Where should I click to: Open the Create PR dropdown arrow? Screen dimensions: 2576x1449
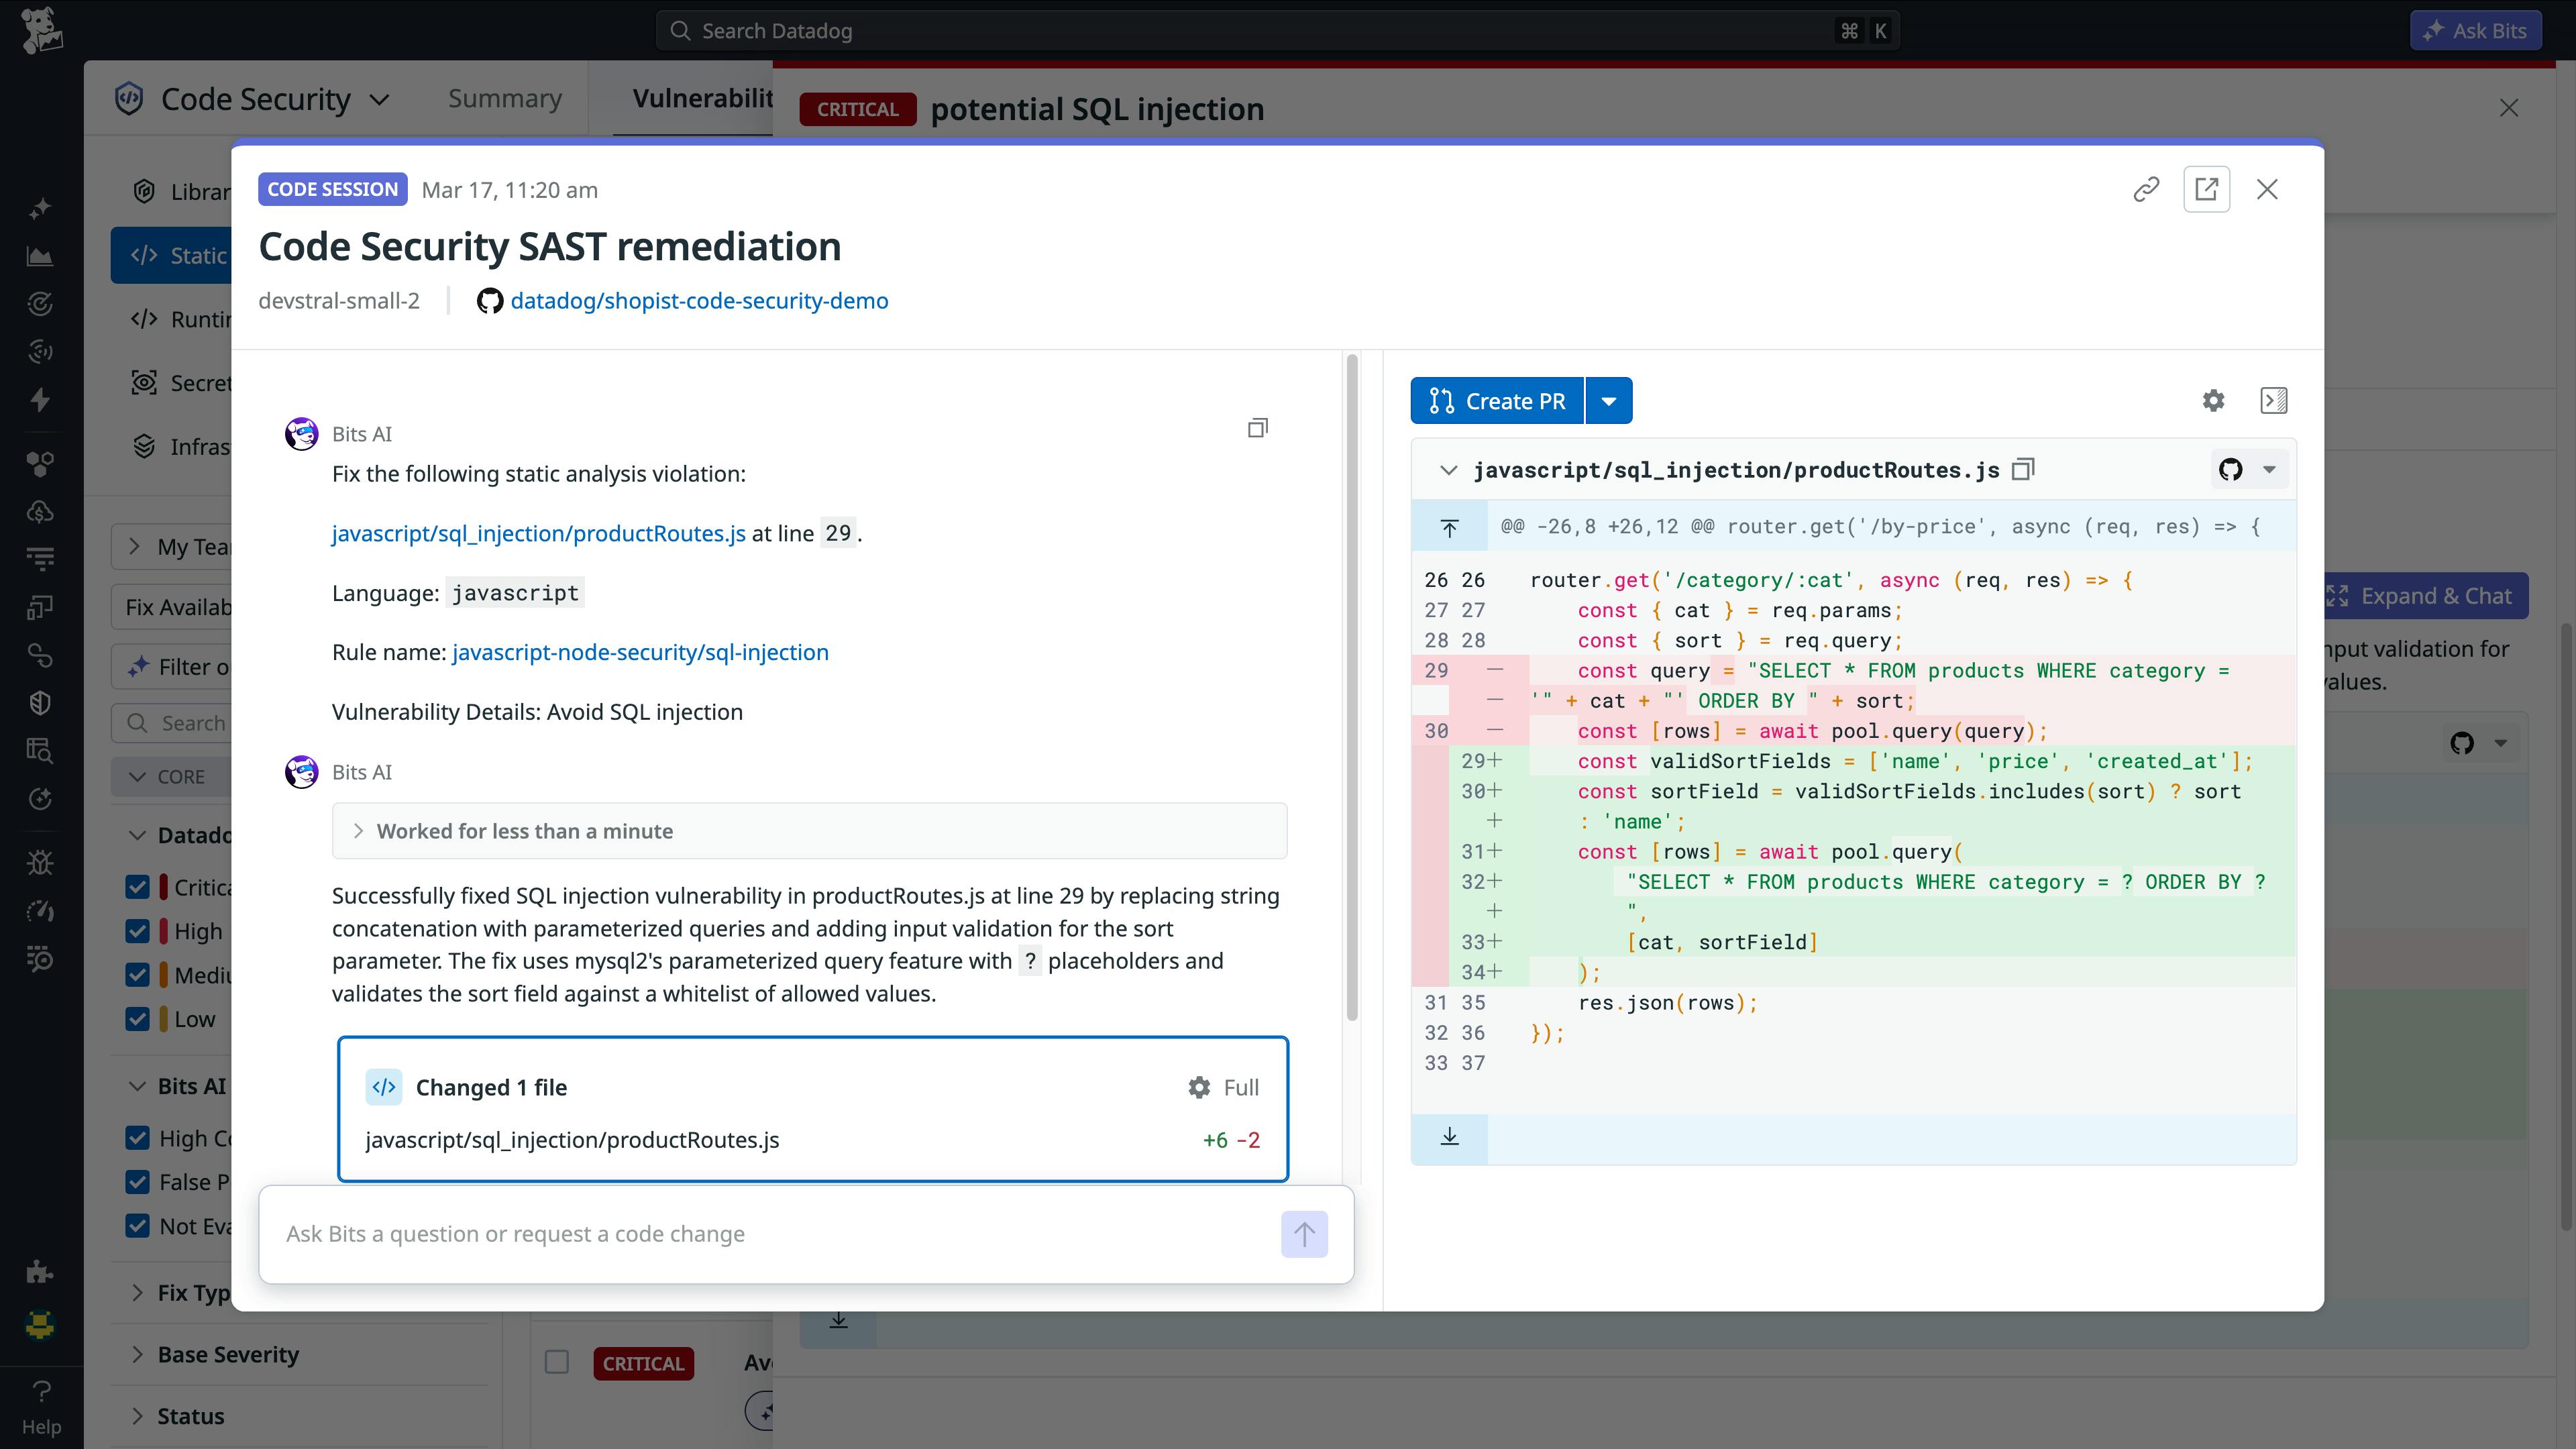pos(1608,400)
